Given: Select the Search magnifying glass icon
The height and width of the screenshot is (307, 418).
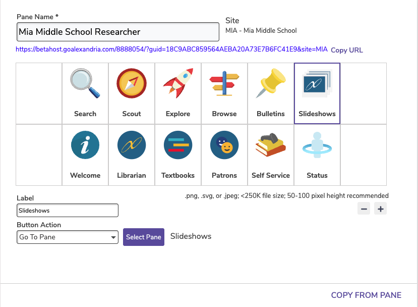Looking at the screenshot, I should [x=85, y=84].
